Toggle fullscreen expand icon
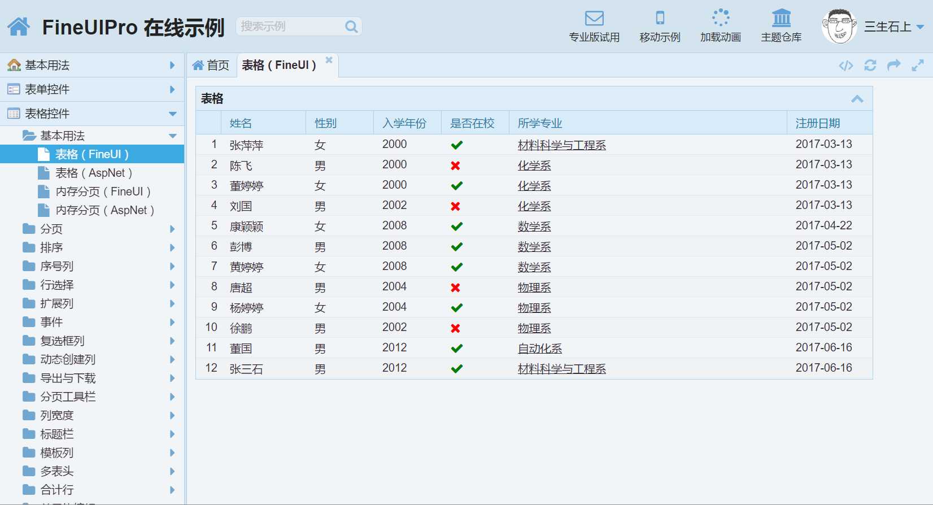This screenshot has height=505, width=933. (918, 66)
